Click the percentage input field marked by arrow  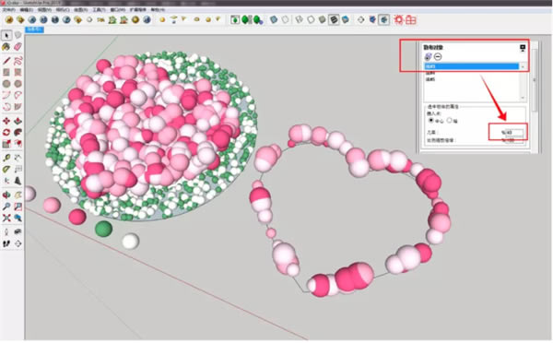point(513,133)
